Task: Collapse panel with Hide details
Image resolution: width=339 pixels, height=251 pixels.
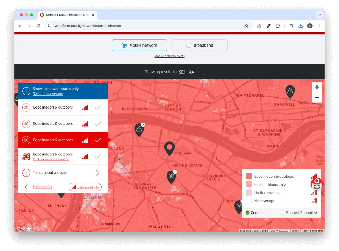Action: 42,187
